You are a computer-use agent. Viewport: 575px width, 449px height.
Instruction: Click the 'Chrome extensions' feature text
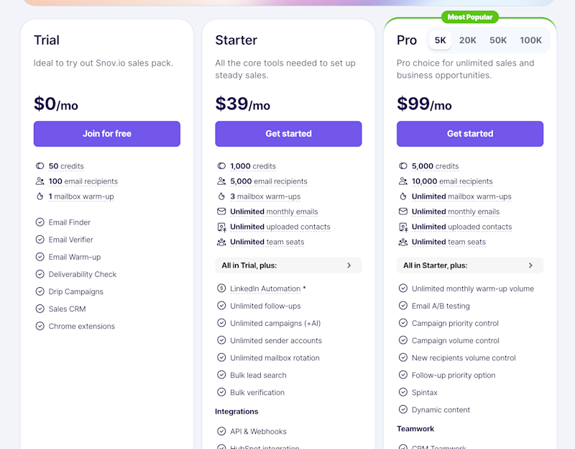click(82, 326)
